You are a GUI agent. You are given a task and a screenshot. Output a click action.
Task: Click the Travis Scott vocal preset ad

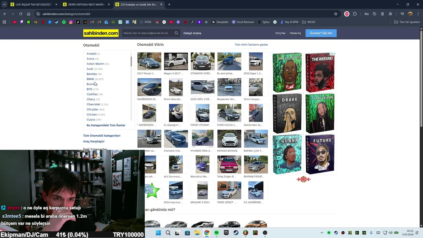[287, 73]
